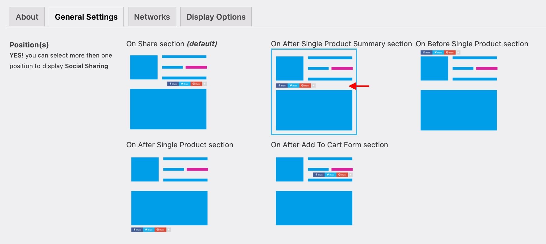
Task: Open the About tab
Action: pos(27,17)
